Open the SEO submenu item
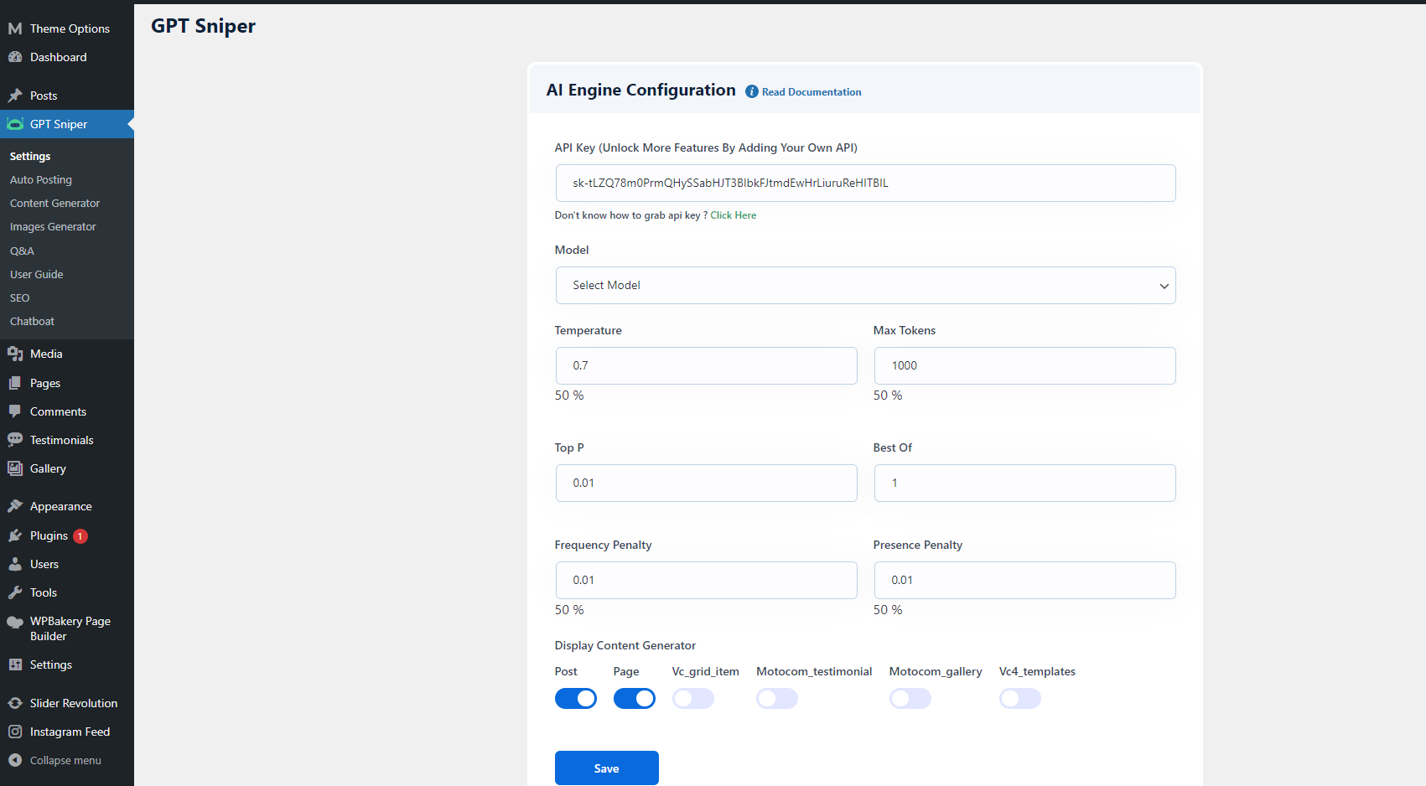The width and height of the screenshot is (1426, 786). pos(19,298)
